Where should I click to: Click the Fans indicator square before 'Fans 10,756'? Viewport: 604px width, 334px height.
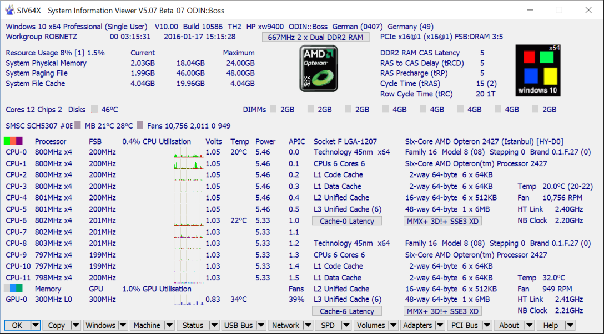(x=140, y=125)
